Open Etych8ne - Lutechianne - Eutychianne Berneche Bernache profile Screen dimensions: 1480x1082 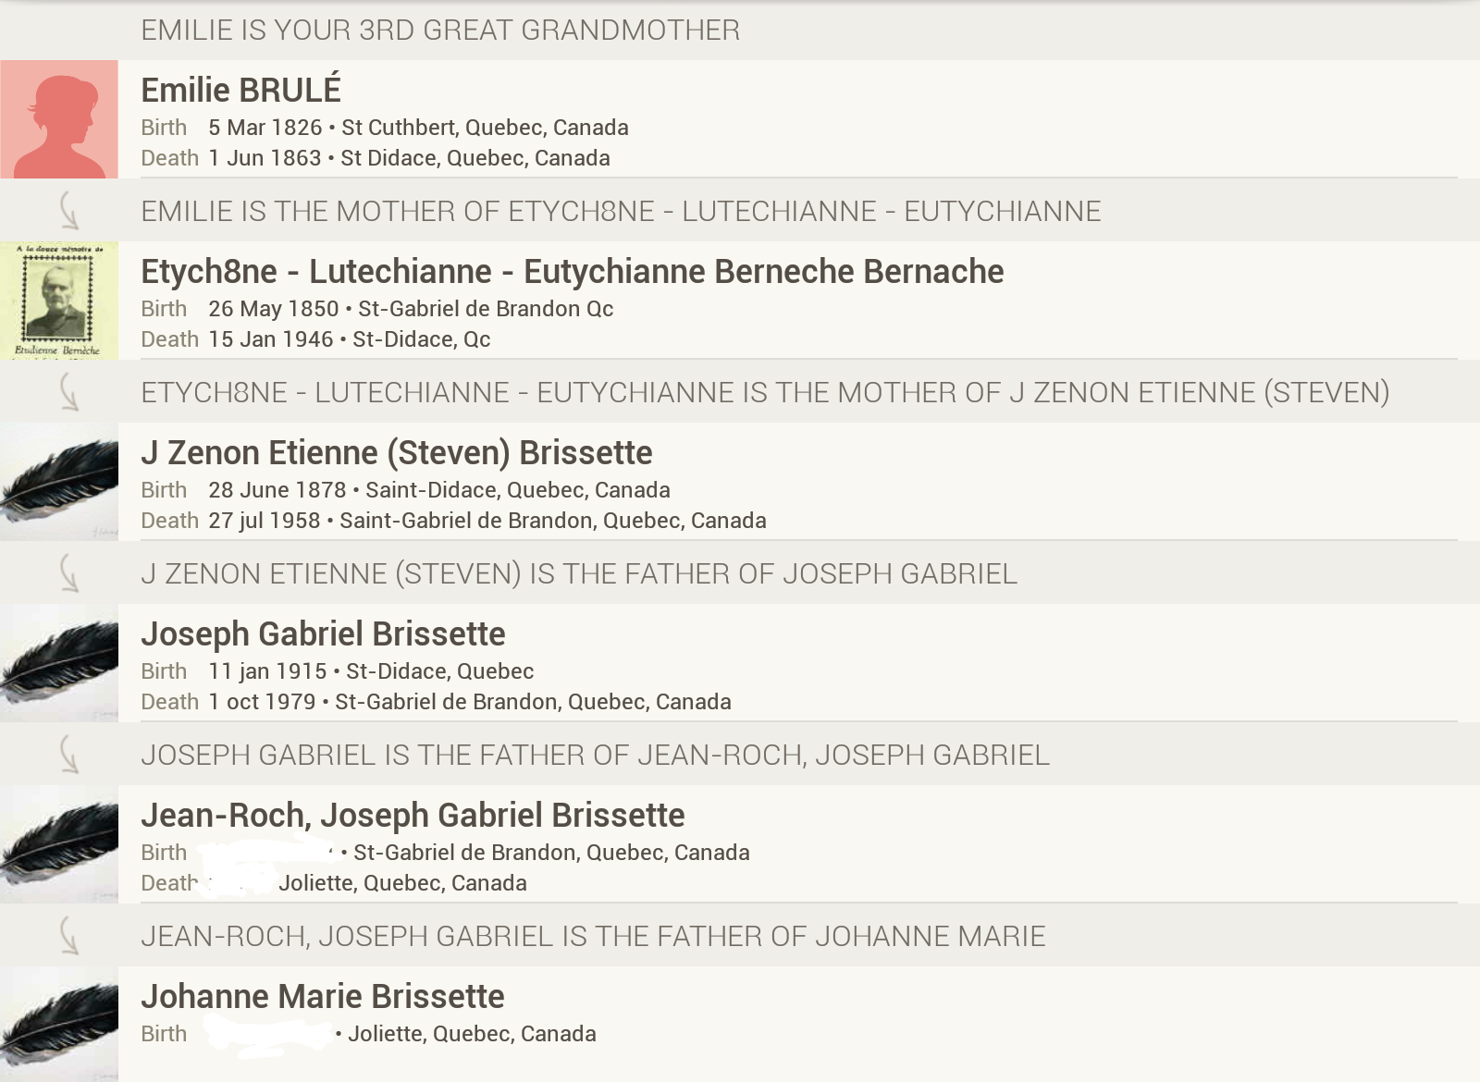(x=572, y=271)
